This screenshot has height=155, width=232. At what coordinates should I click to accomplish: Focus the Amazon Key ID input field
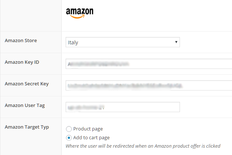coord(149,64)
